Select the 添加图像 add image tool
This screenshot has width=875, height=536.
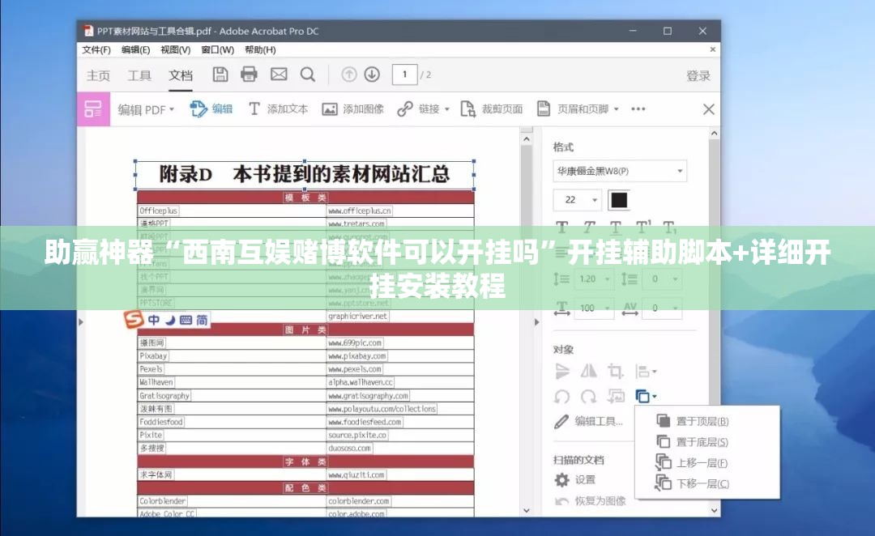(x=352, y=108)
